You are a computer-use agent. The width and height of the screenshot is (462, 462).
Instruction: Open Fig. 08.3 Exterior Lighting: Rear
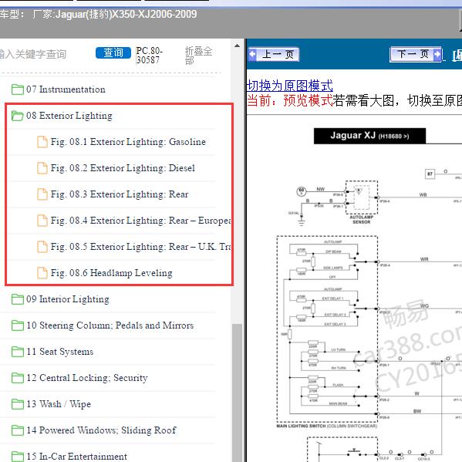click(x=120, y=194)
